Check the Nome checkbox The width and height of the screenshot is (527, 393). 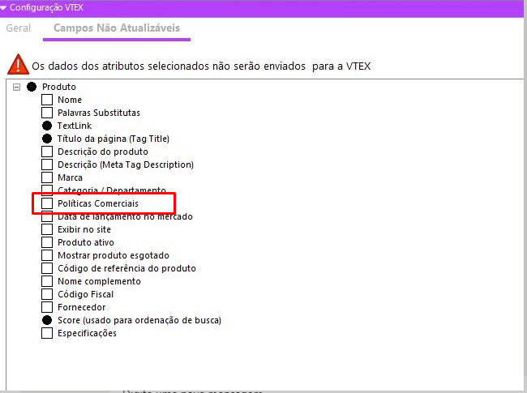tap(47, 100)
